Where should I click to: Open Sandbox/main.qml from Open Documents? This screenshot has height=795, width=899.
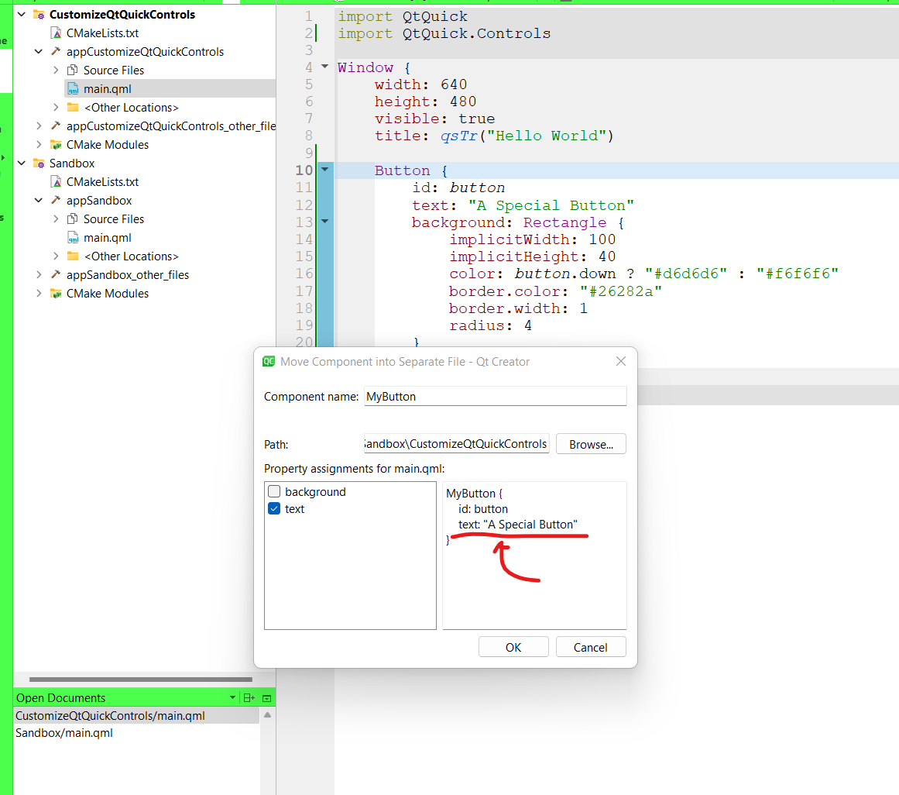click(64, 733)
